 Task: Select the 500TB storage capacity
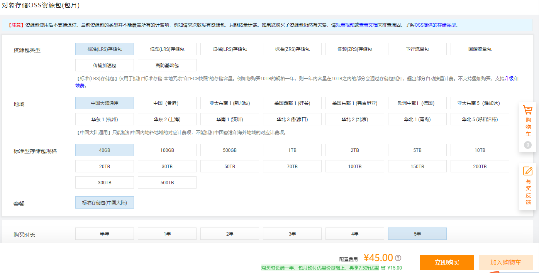(167, 182)
